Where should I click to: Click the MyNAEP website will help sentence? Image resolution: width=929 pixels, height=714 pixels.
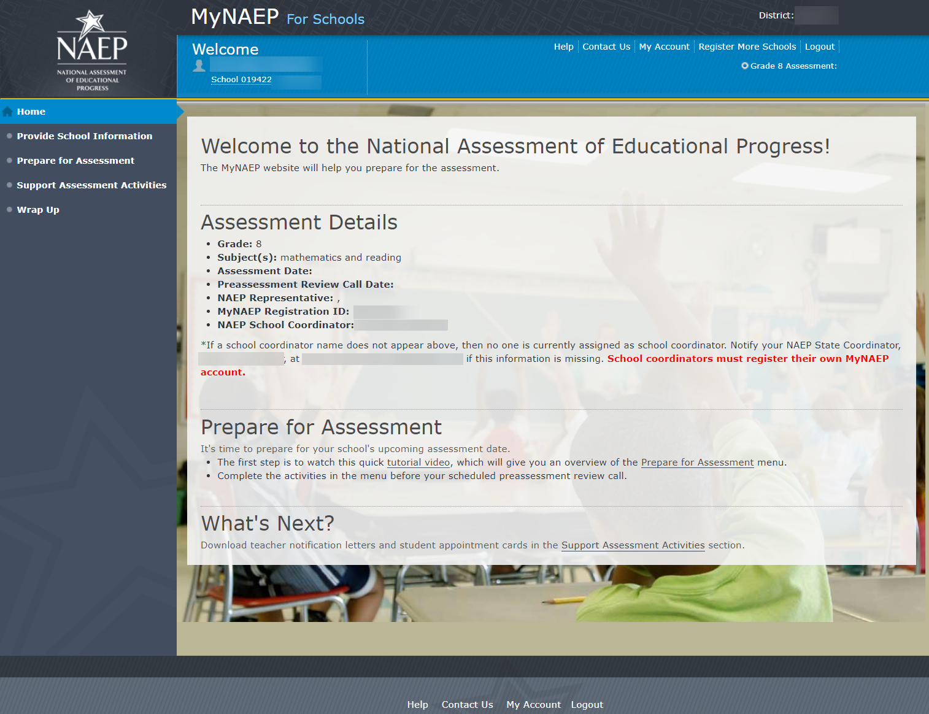[x=350, y=168]
